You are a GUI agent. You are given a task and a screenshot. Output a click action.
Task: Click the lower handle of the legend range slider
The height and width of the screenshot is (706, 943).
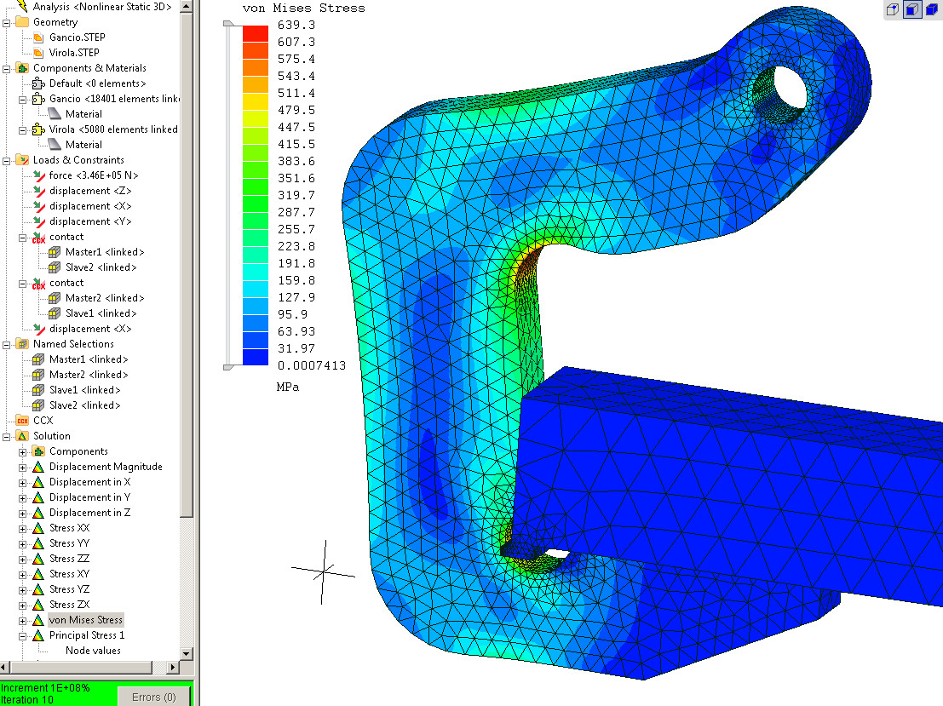[x=228, y=367]
